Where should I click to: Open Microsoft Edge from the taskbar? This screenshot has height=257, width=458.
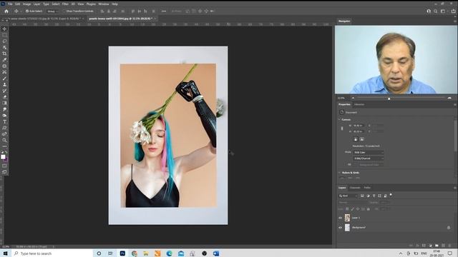[x=169, y=253]
